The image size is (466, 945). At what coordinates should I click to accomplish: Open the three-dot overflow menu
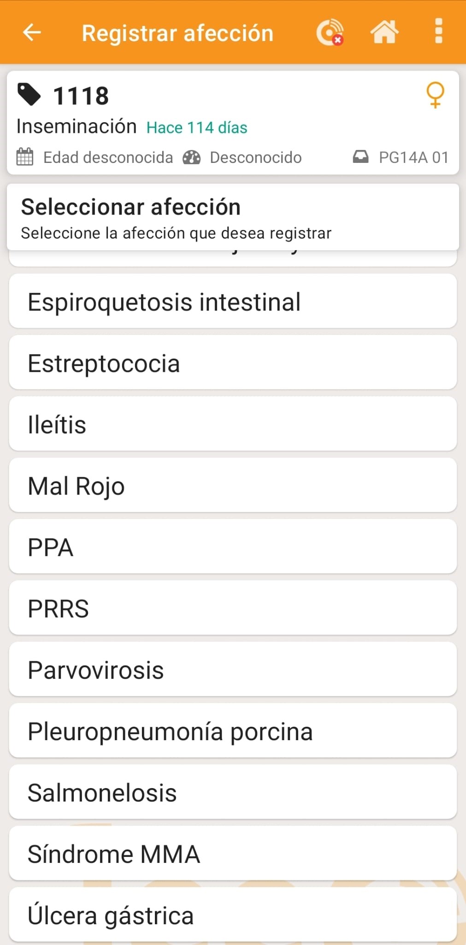[438, 31]
